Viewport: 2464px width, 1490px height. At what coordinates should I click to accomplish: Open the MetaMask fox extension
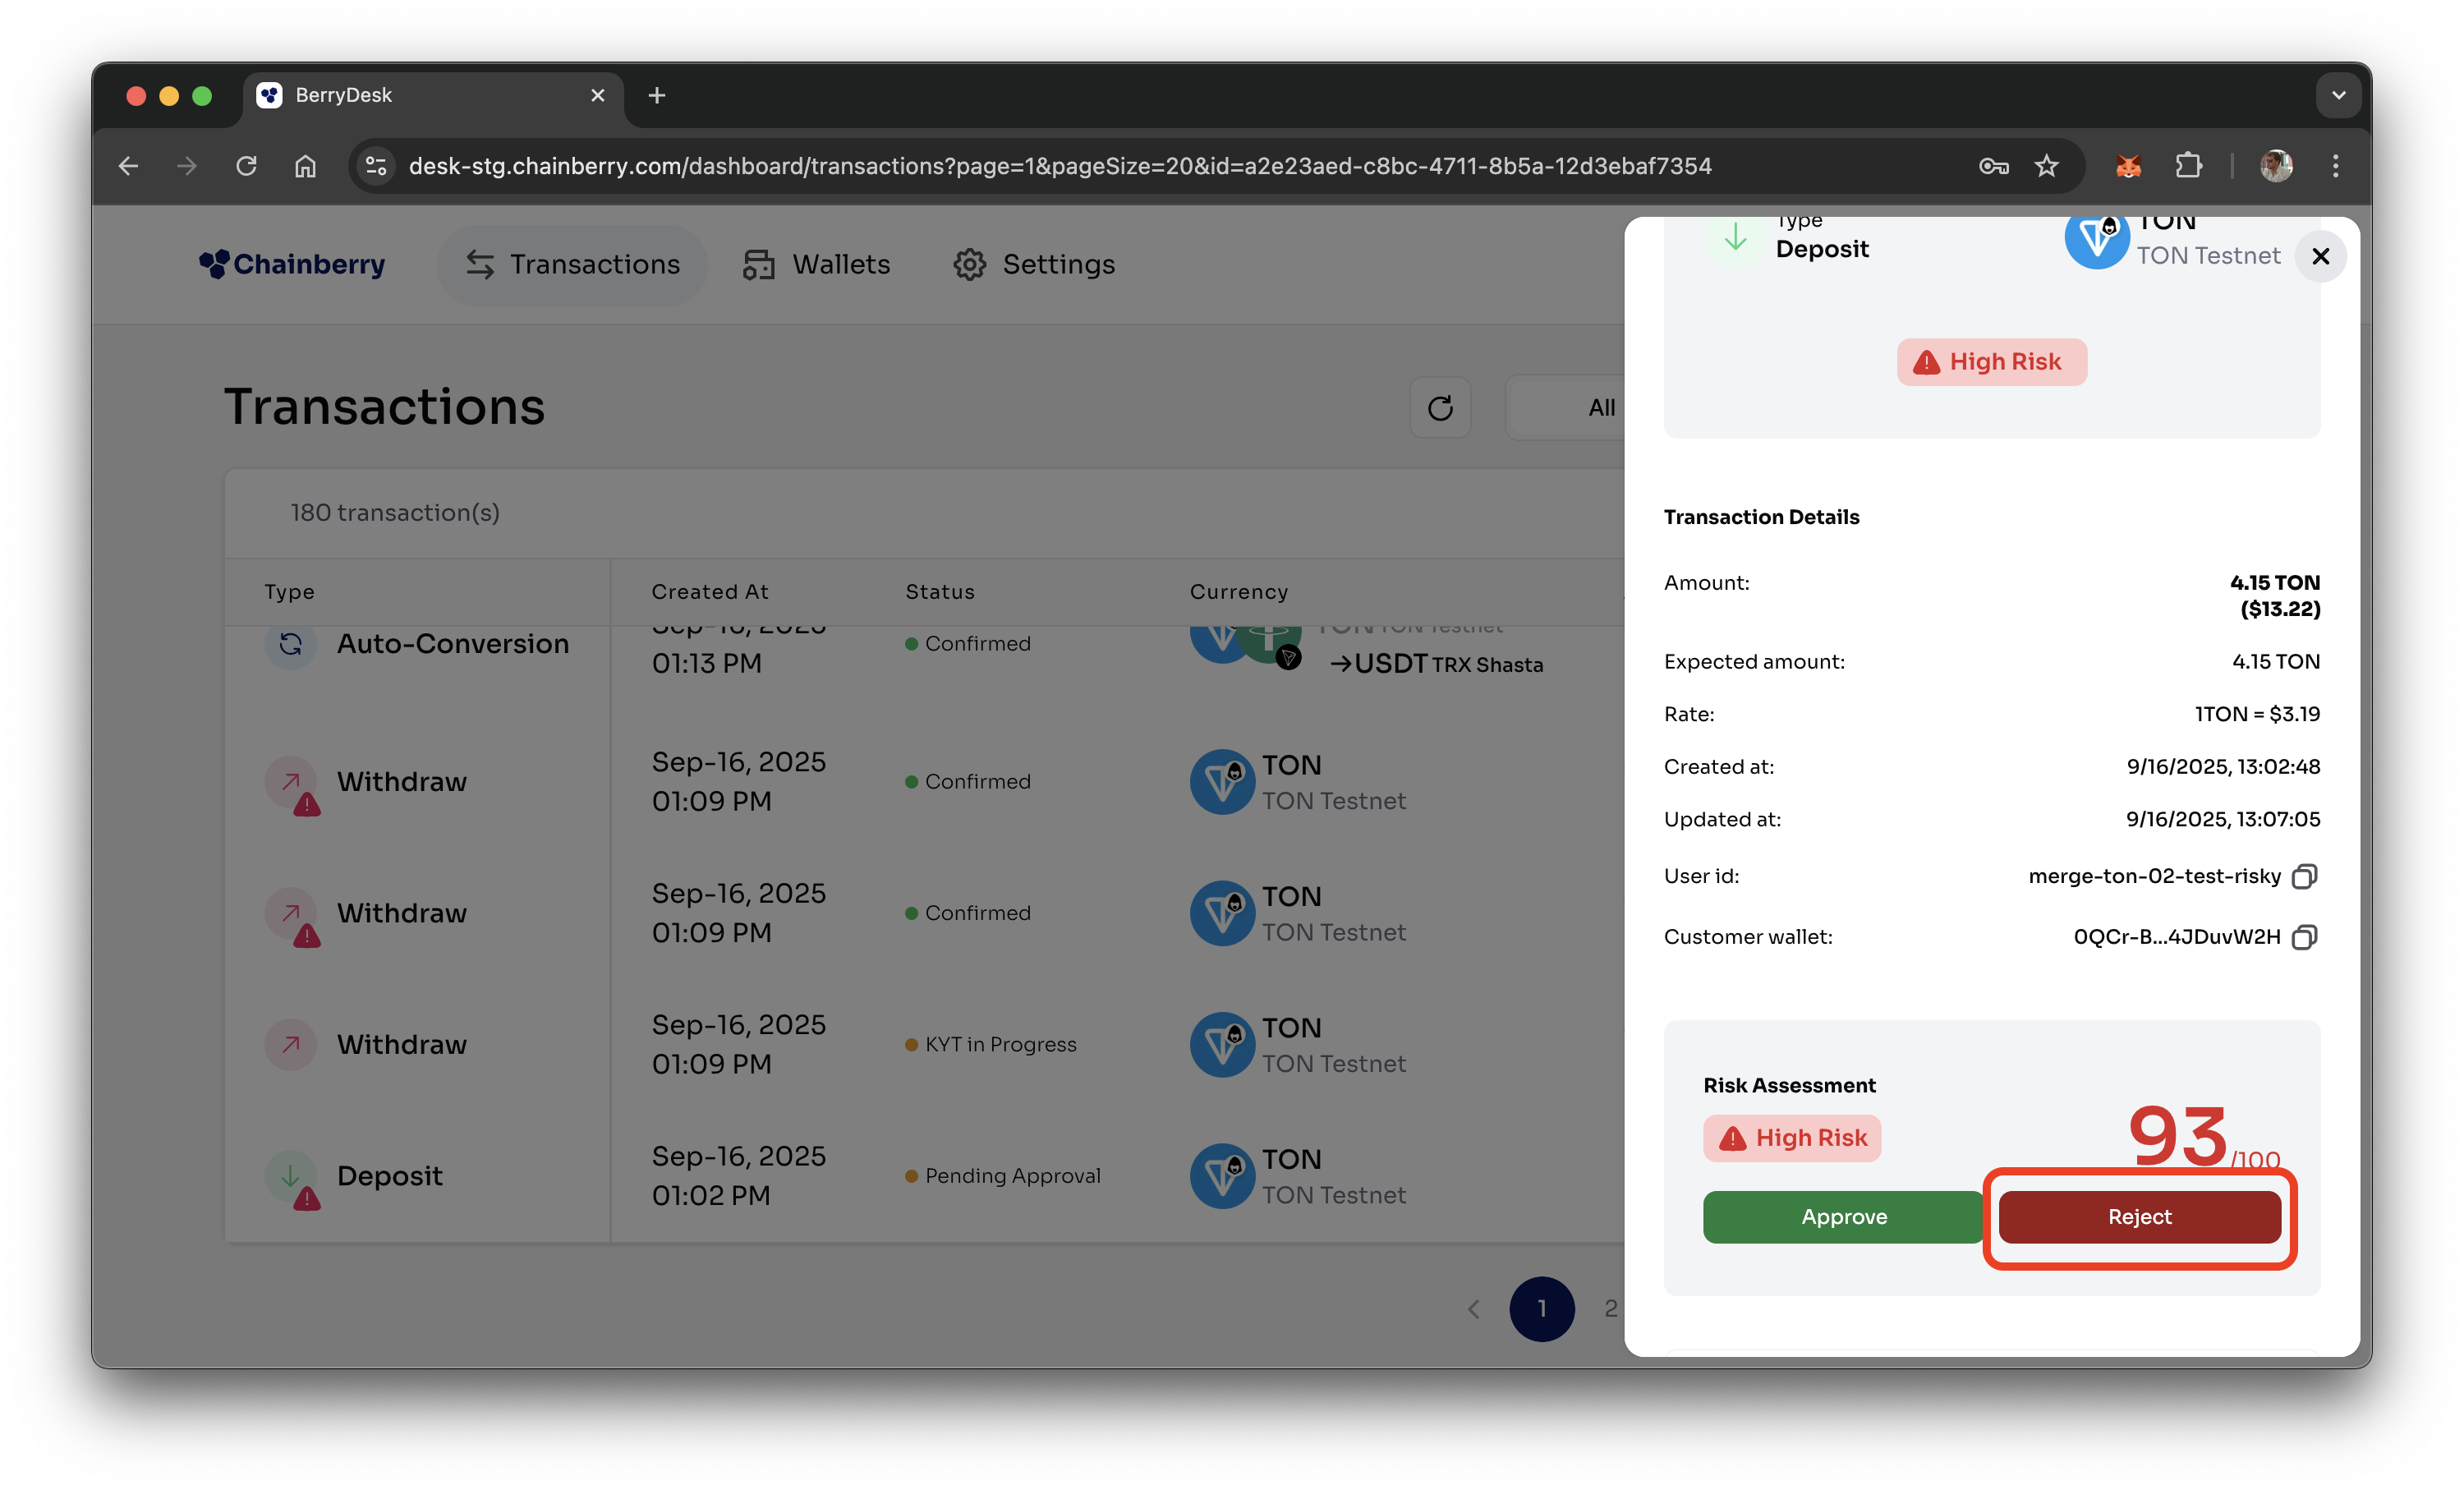pos(2128,166)
